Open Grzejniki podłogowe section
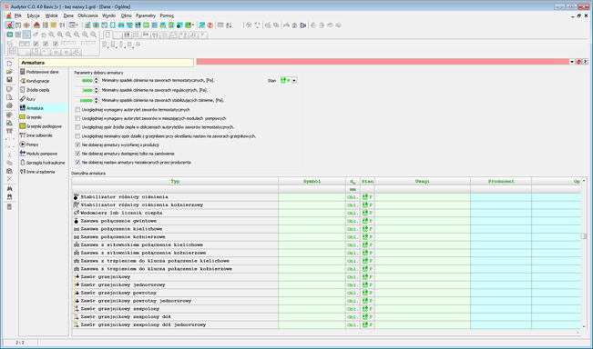 (x=44, y=126)
